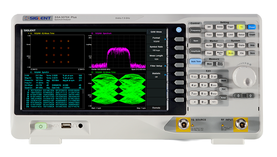
Task: Click the down arrow key
Action: point(238,96)
